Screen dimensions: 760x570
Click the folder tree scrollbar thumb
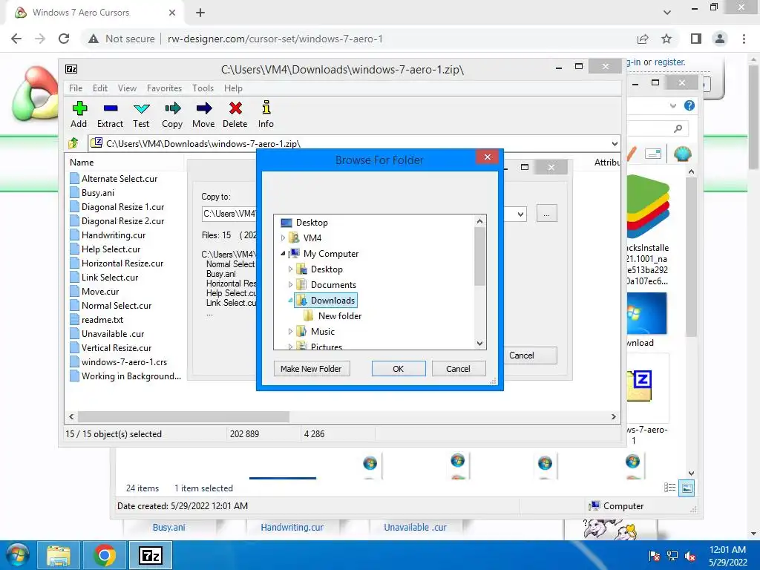(x=480, y=256)
